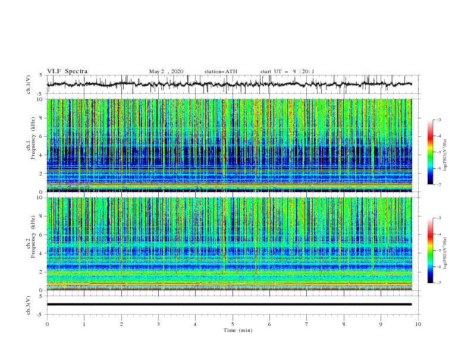Click time axis tick label "0"
This screenshot has height=364, width=471.
click(47, 324)
